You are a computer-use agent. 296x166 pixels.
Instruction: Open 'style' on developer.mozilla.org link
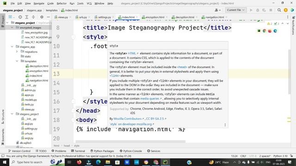click(132, 124)
